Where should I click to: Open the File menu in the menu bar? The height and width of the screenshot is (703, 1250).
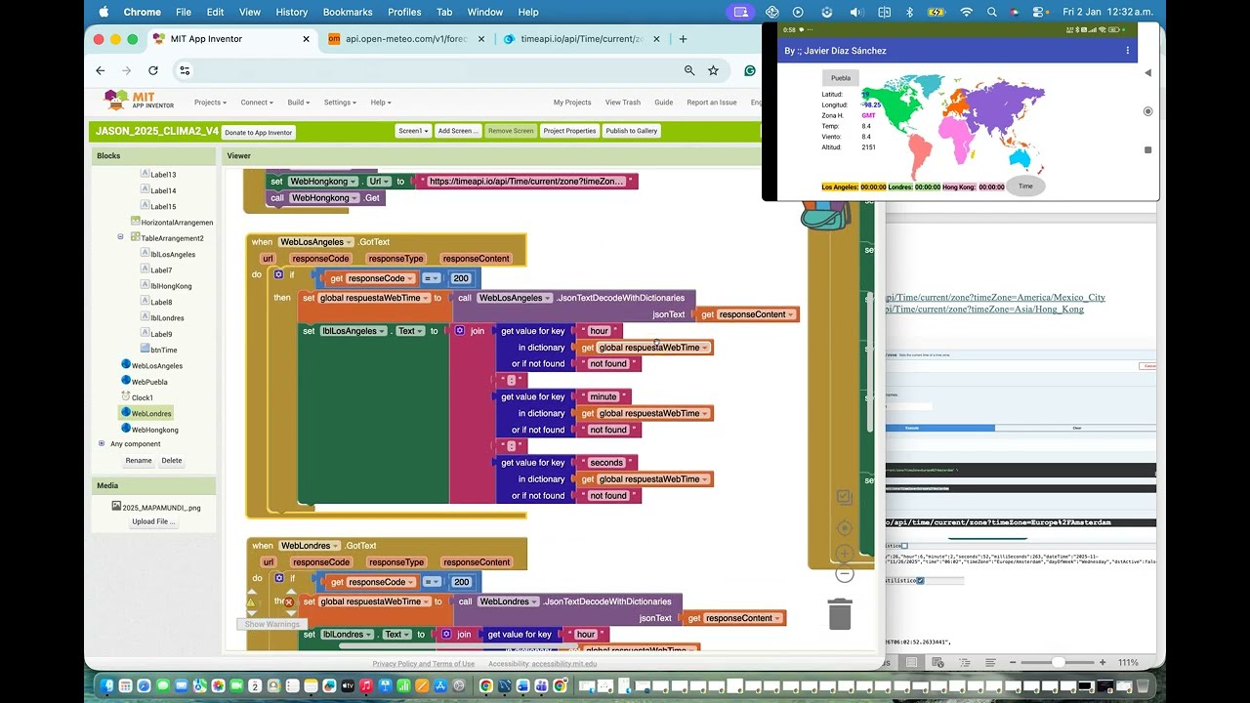(x=184, y=12)
